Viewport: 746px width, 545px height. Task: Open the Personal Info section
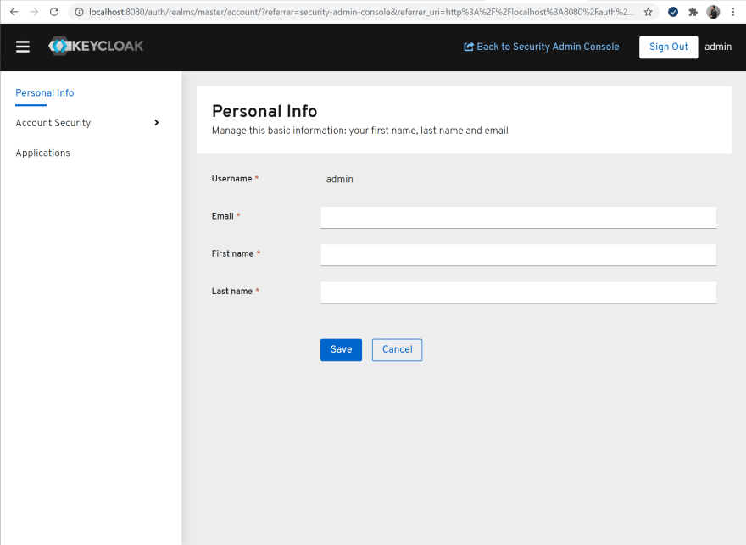45,92
